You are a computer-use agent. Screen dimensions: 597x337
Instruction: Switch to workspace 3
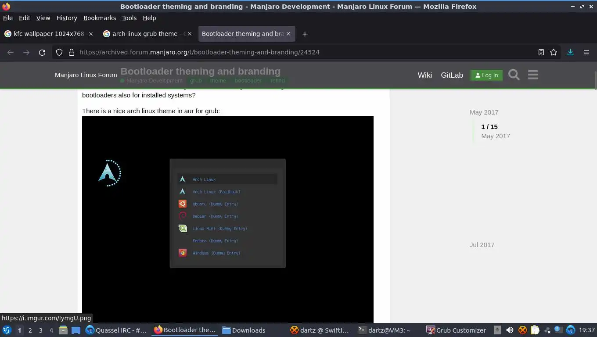pos(40,330)
